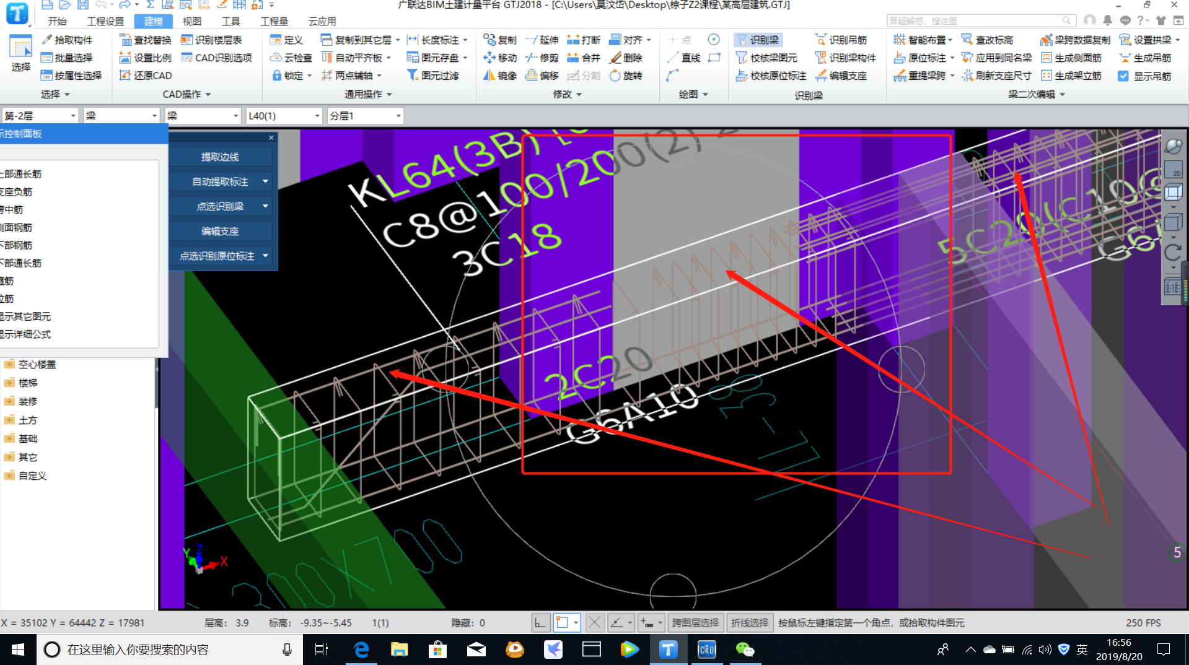Screen dimensions: 1189x665
Task: Open File Explorer from the taskbar
Action: 399,650
